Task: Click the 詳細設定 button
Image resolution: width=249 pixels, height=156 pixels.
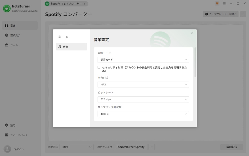Action: [232, 147]
